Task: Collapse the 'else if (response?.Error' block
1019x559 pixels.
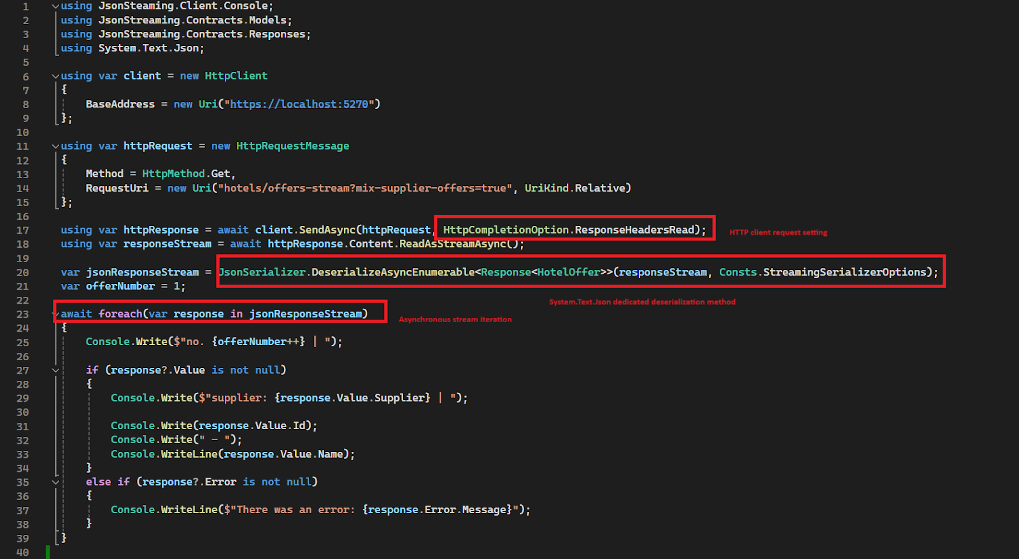Action: tap(55, 482)
